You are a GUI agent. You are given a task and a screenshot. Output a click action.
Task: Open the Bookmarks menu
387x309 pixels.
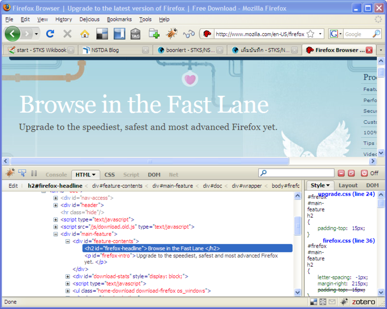click(119, 19)
